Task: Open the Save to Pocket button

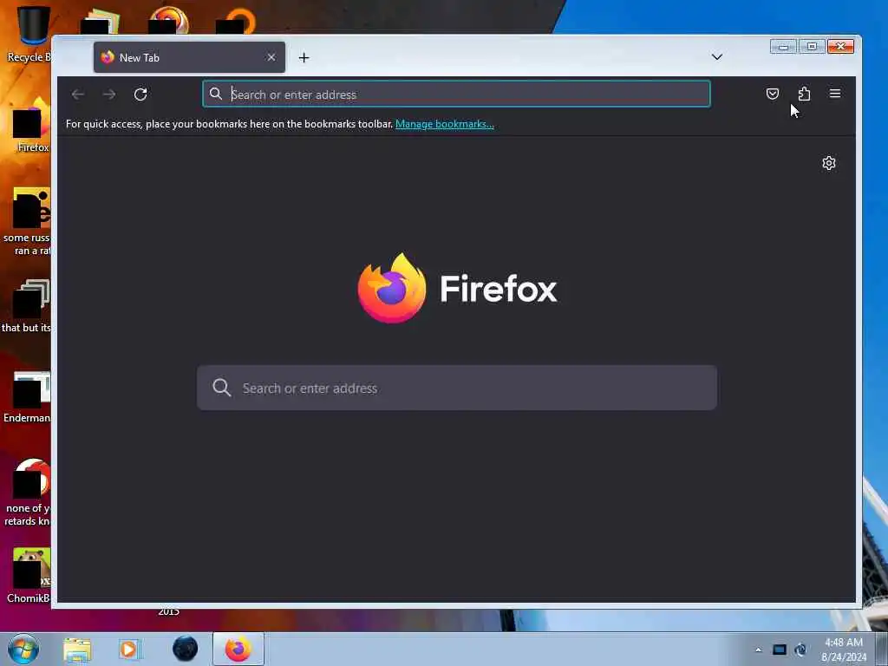Action: (x=773, y=94)
